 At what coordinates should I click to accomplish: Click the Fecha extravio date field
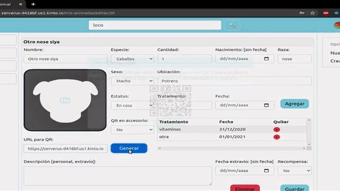click(244, 171)
